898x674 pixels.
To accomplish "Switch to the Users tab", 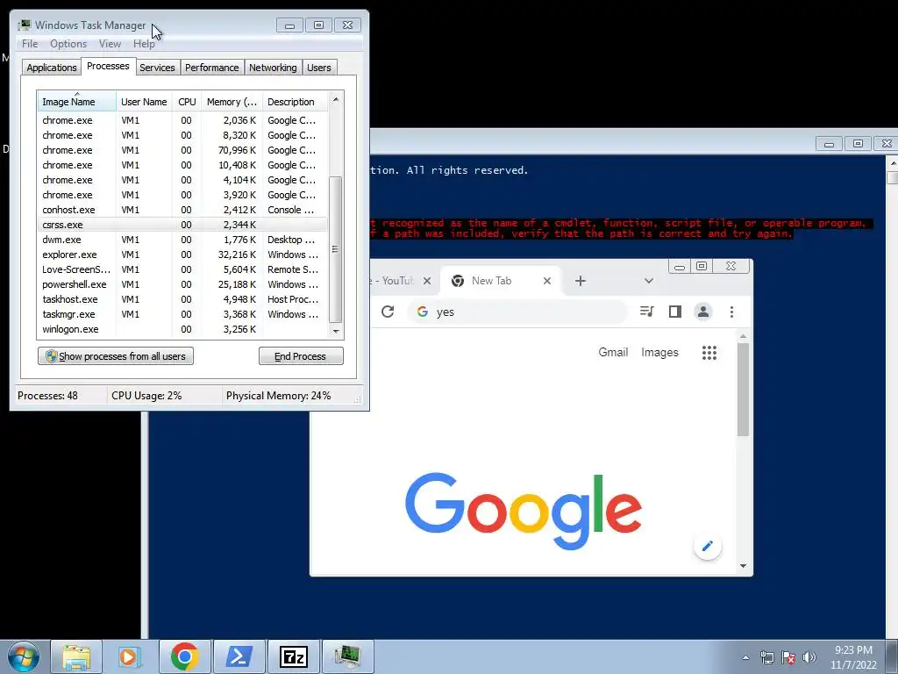I will point(318,68).
